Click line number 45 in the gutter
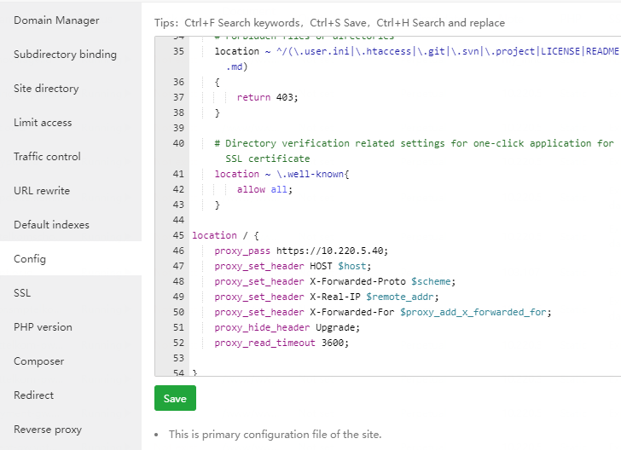The height and width of the screenshot is (450, 621). (177, 235)
